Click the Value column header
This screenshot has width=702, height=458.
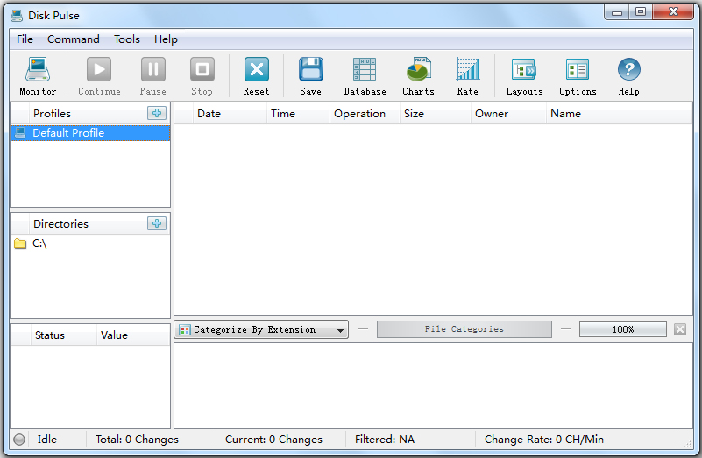(x=133, y=335)
